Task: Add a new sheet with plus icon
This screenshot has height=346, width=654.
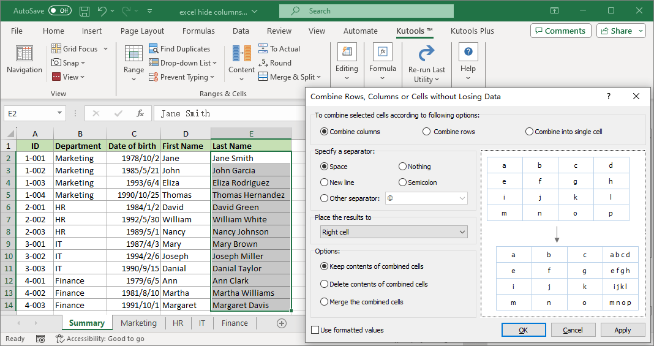Action: click(282, 323)
